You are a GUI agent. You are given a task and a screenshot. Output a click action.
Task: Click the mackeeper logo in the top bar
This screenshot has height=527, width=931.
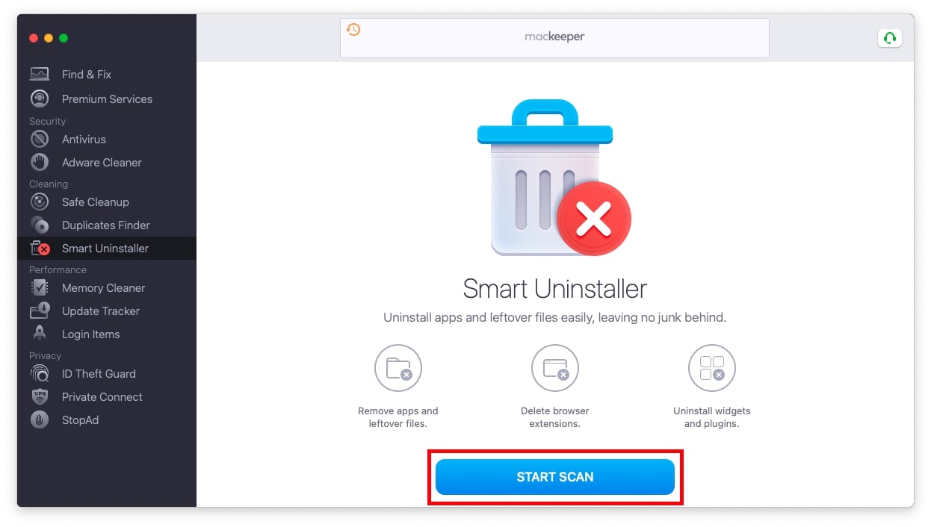tap(555, 36)
